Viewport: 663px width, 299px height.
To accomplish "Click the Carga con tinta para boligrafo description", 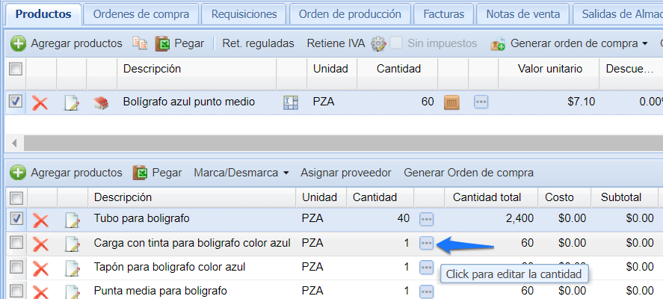I will [x=192, y=243].
